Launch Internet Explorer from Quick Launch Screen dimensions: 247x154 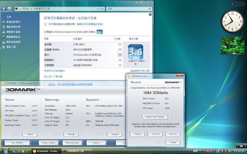click(27, 151)
